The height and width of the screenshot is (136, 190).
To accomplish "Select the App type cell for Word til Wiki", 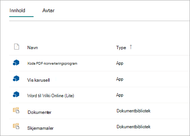I will pos(120,95).
